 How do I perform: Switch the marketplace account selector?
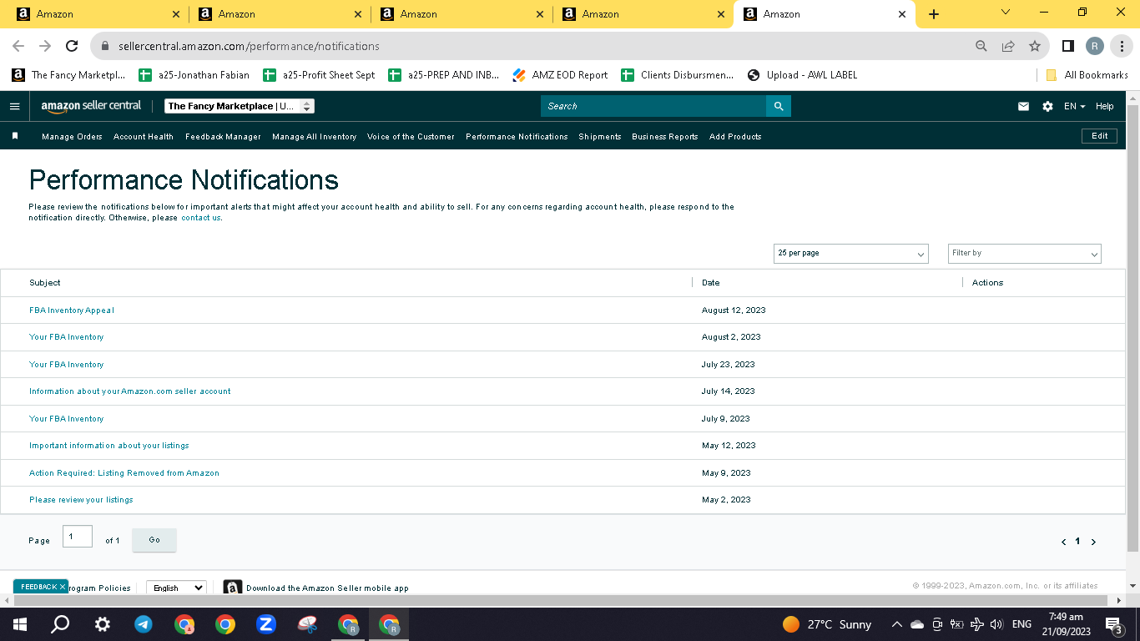point(240,106)
